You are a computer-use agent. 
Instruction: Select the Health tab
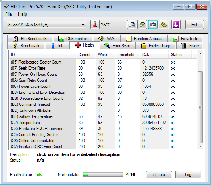tap(85, 45)
